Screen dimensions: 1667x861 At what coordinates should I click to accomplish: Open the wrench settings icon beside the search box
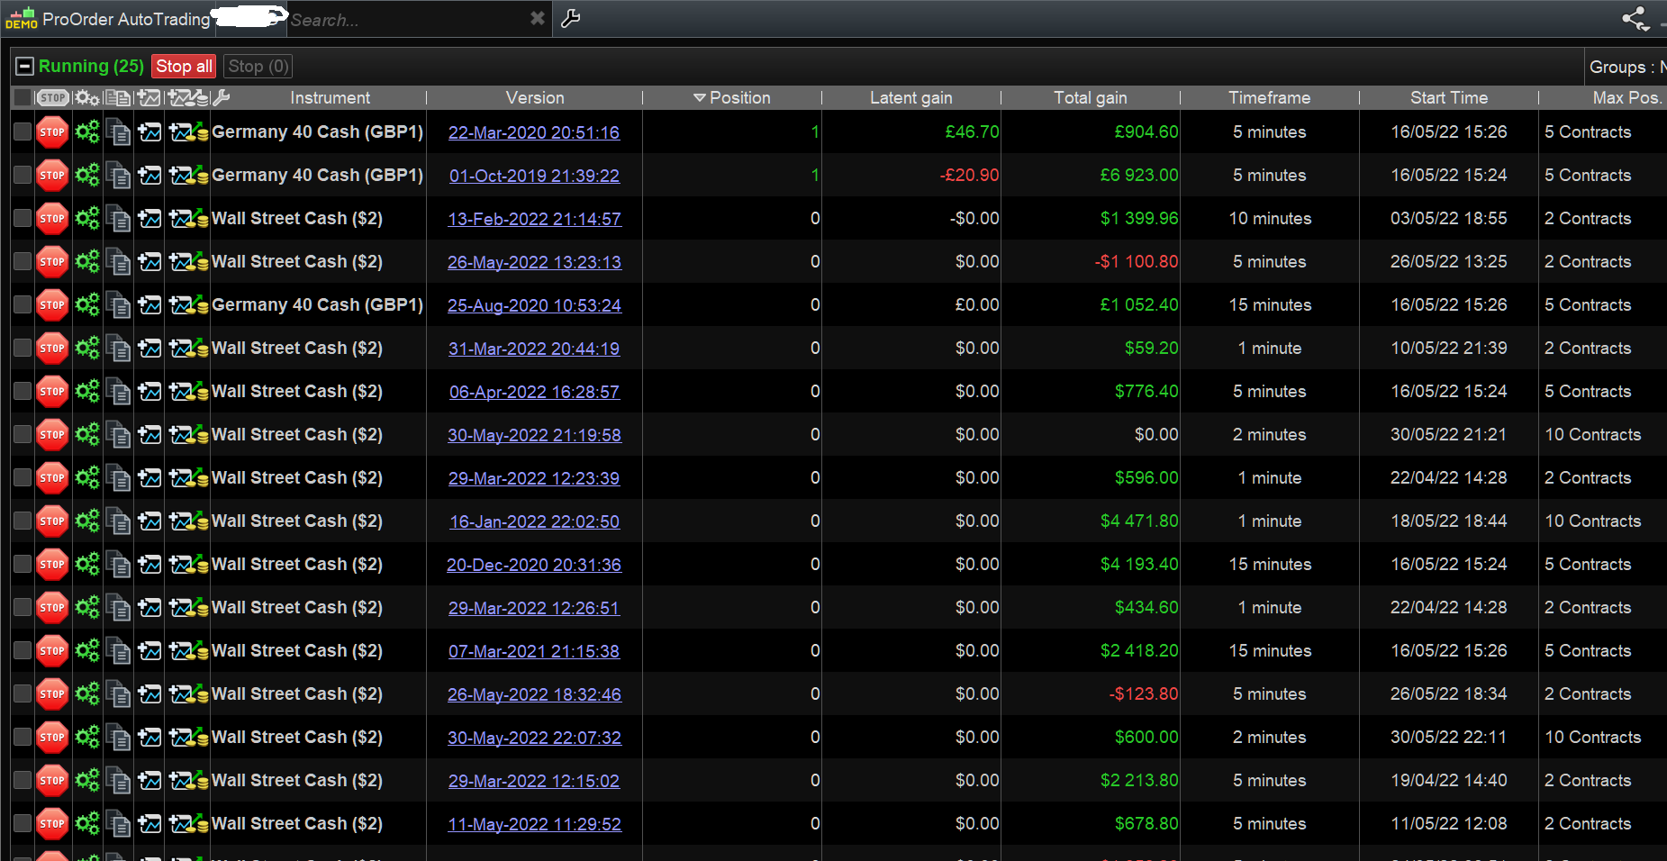(x=571, y=18)
